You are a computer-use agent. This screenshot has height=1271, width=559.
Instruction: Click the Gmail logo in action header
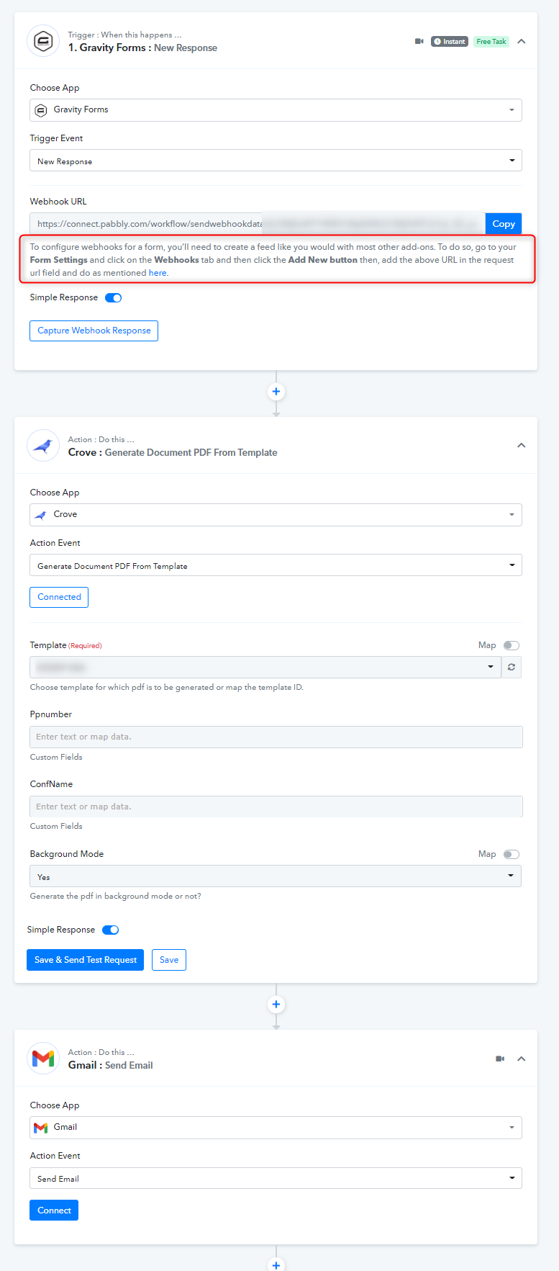pos(43,1059)
